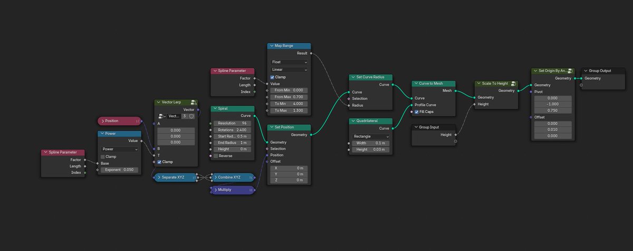Click the Height 0.03 m field in Quadrilateral
The image size is (633, 251).
coord(371,149)
